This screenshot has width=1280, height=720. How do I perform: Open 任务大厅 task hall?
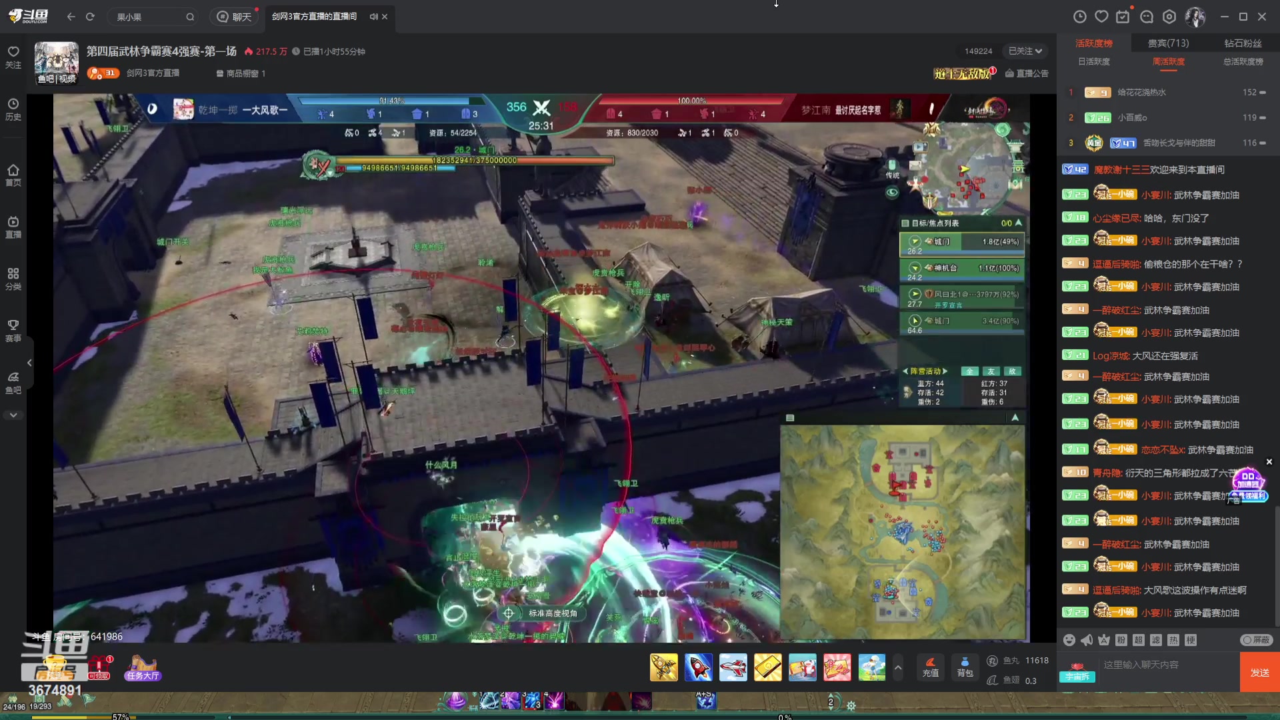(x=143, y=668)
